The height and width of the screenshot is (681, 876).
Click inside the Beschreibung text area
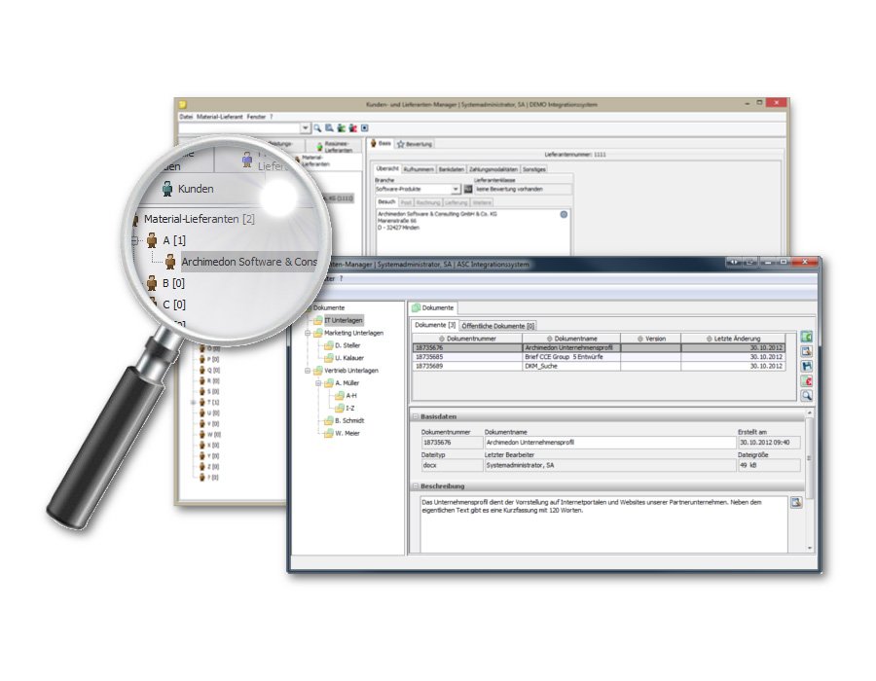click(x=603, y=524)
